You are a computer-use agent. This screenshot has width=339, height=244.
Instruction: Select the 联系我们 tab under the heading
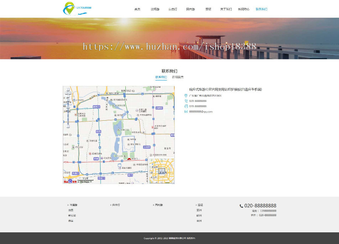[x=161, y=77]
